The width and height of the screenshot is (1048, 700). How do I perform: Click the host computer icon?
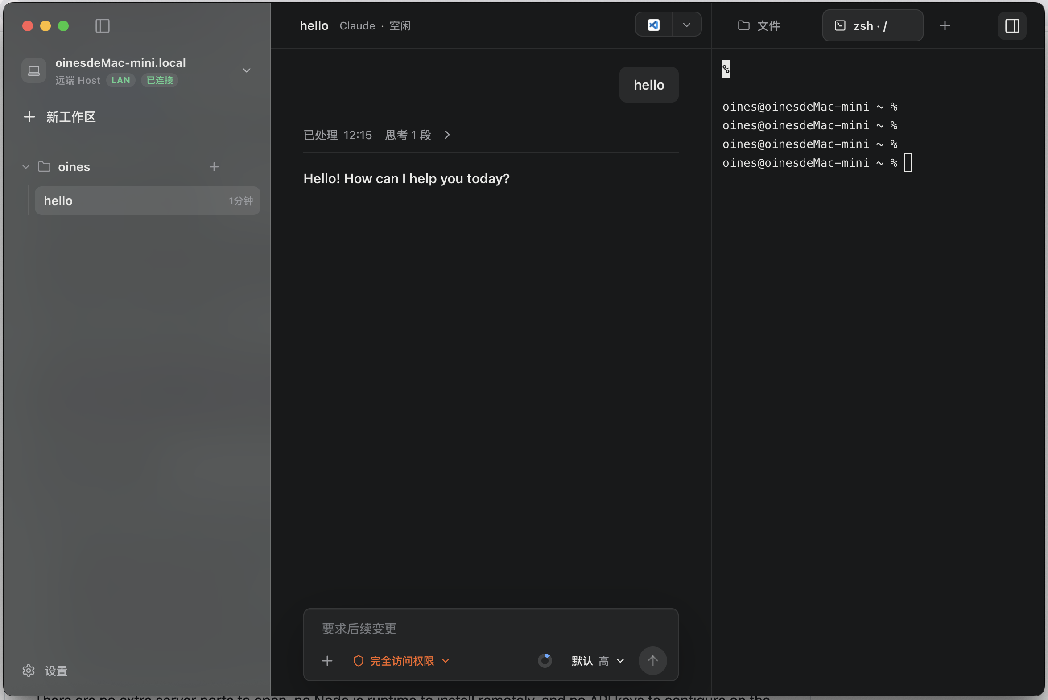pos(34,70)
